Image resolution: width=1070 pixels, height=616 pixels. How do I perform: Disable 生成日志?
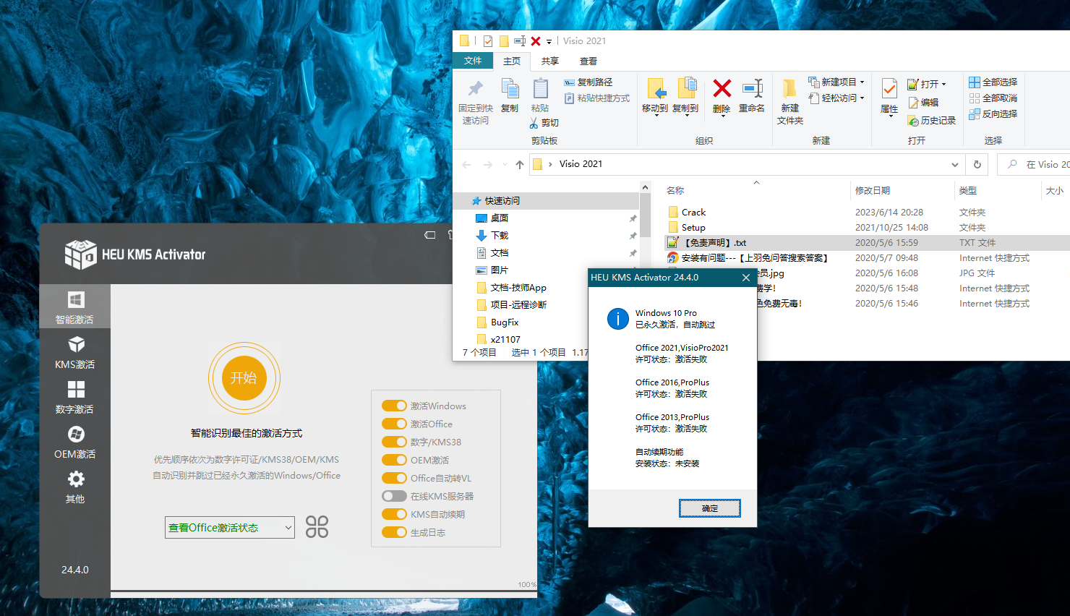coord(394,532)
